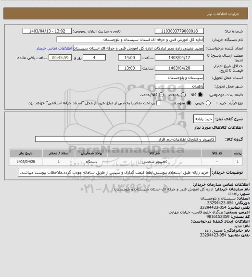252x277 pixels.
Task: Click the تاریخ نیاز column header
Action: click(x=26, y=153)
